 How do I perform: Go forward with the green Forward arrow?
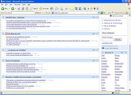click(13, 8)
